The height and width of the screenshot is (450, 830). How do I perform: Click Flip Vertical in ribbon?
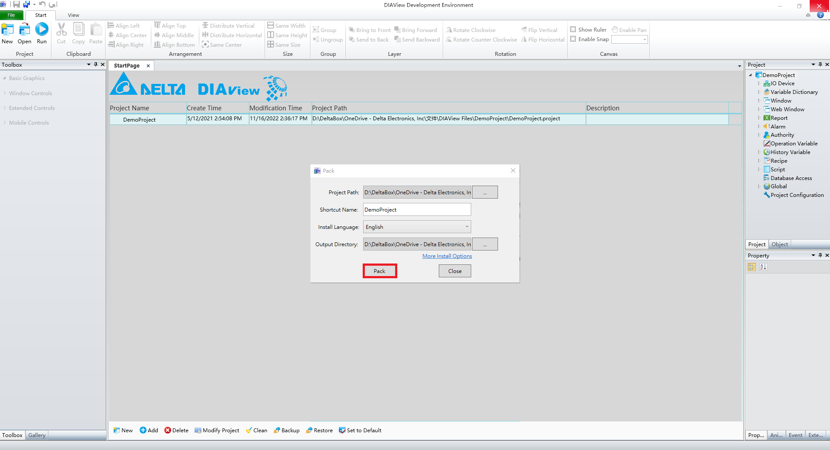click(539, 30)
